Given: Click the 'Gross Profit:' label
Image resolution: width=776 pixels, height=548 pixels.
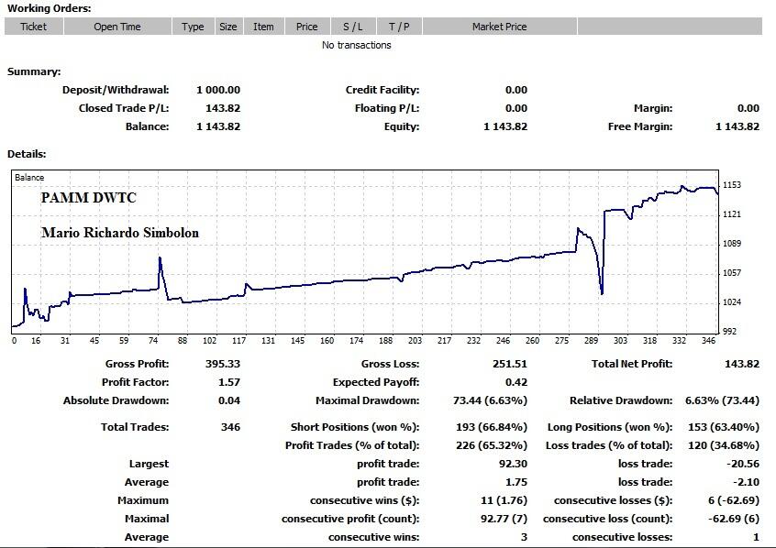Looking at the screenshot, I should coord(137,364).
